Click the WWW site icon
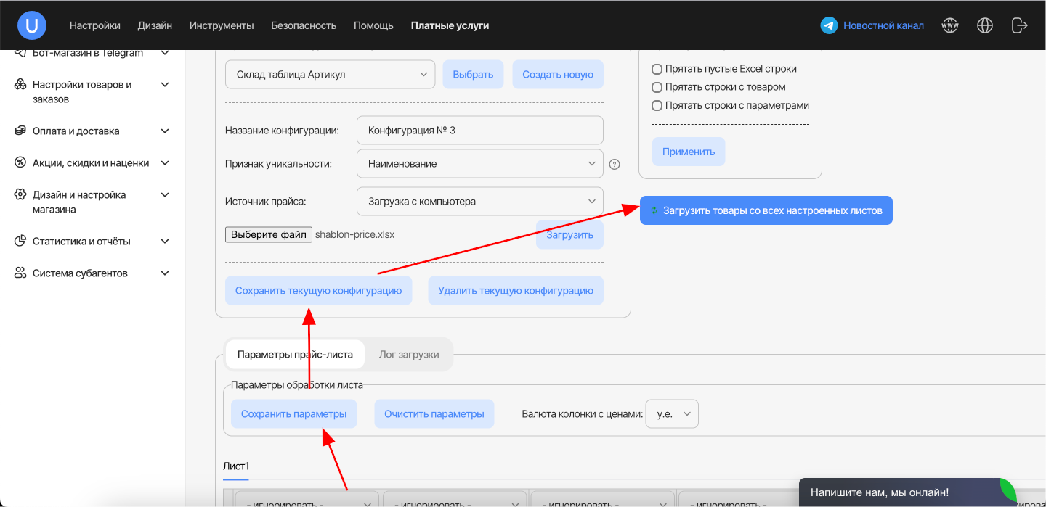Screen dimensions: 1046x507 (x=950, y=25)
